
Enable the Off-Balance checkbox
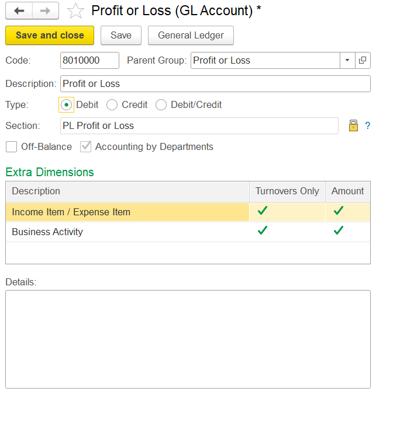coord(11,147)
